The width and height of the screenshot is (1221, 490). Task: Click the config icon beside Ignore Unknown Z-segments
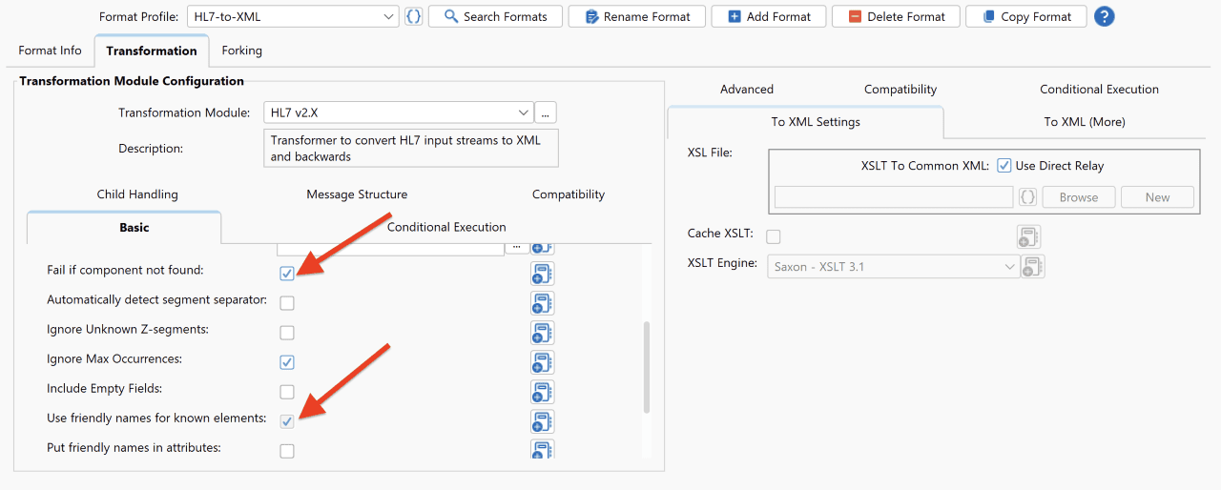[542, 333]
